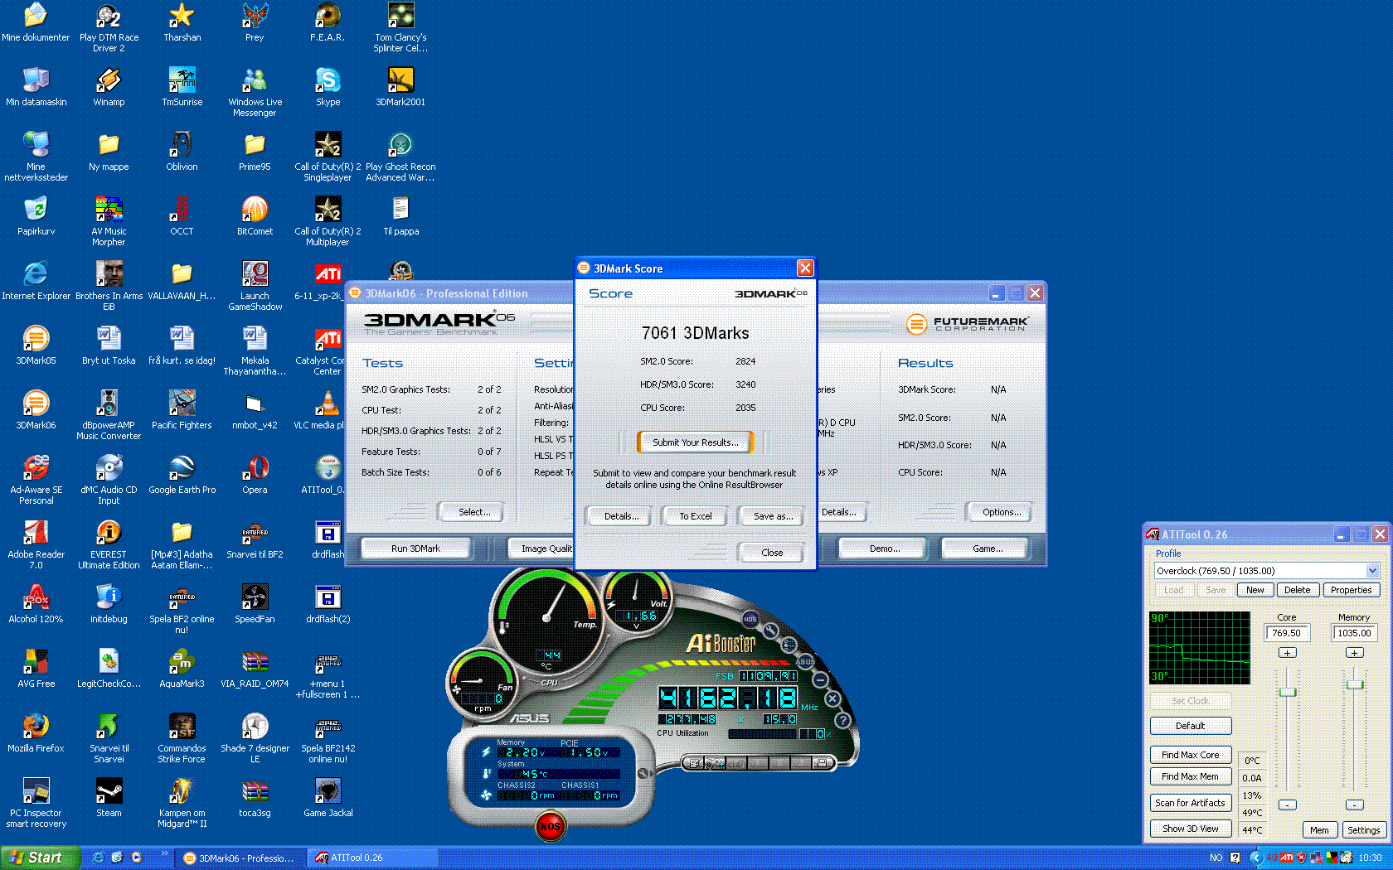Open the EVEREST Ultimate Edition icon
Screen dimensions: 1393x870
[x=109, y=545]
